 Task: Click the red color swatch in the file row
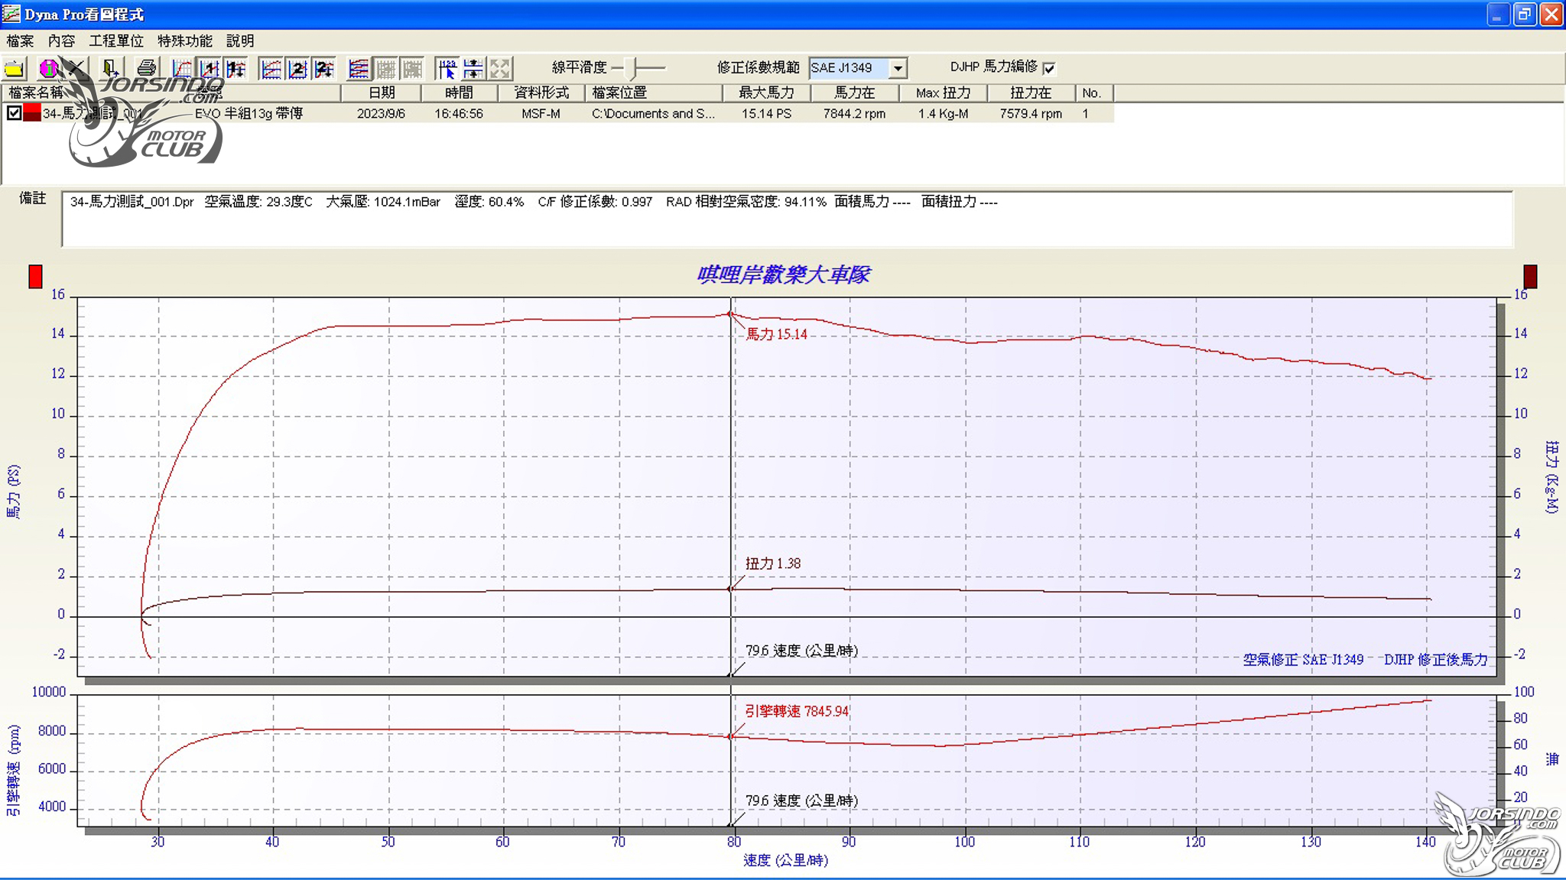[32, 113]
